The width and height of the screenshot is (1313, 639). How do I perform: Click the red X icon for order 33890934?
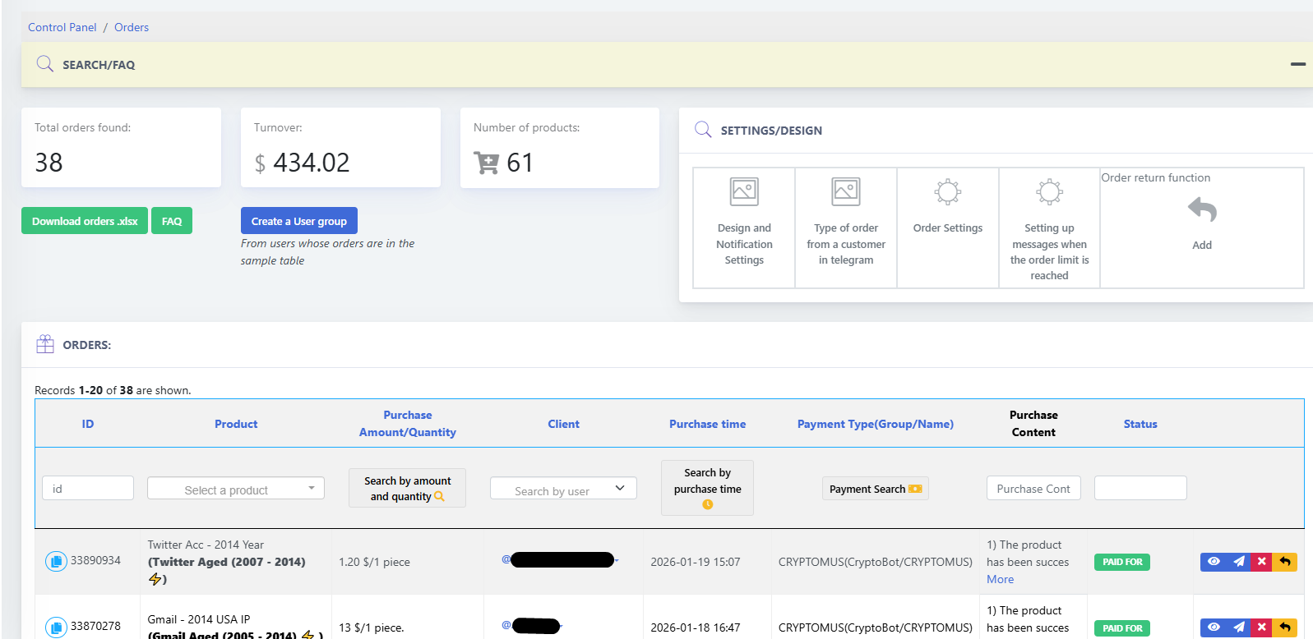coord(1262,562)
